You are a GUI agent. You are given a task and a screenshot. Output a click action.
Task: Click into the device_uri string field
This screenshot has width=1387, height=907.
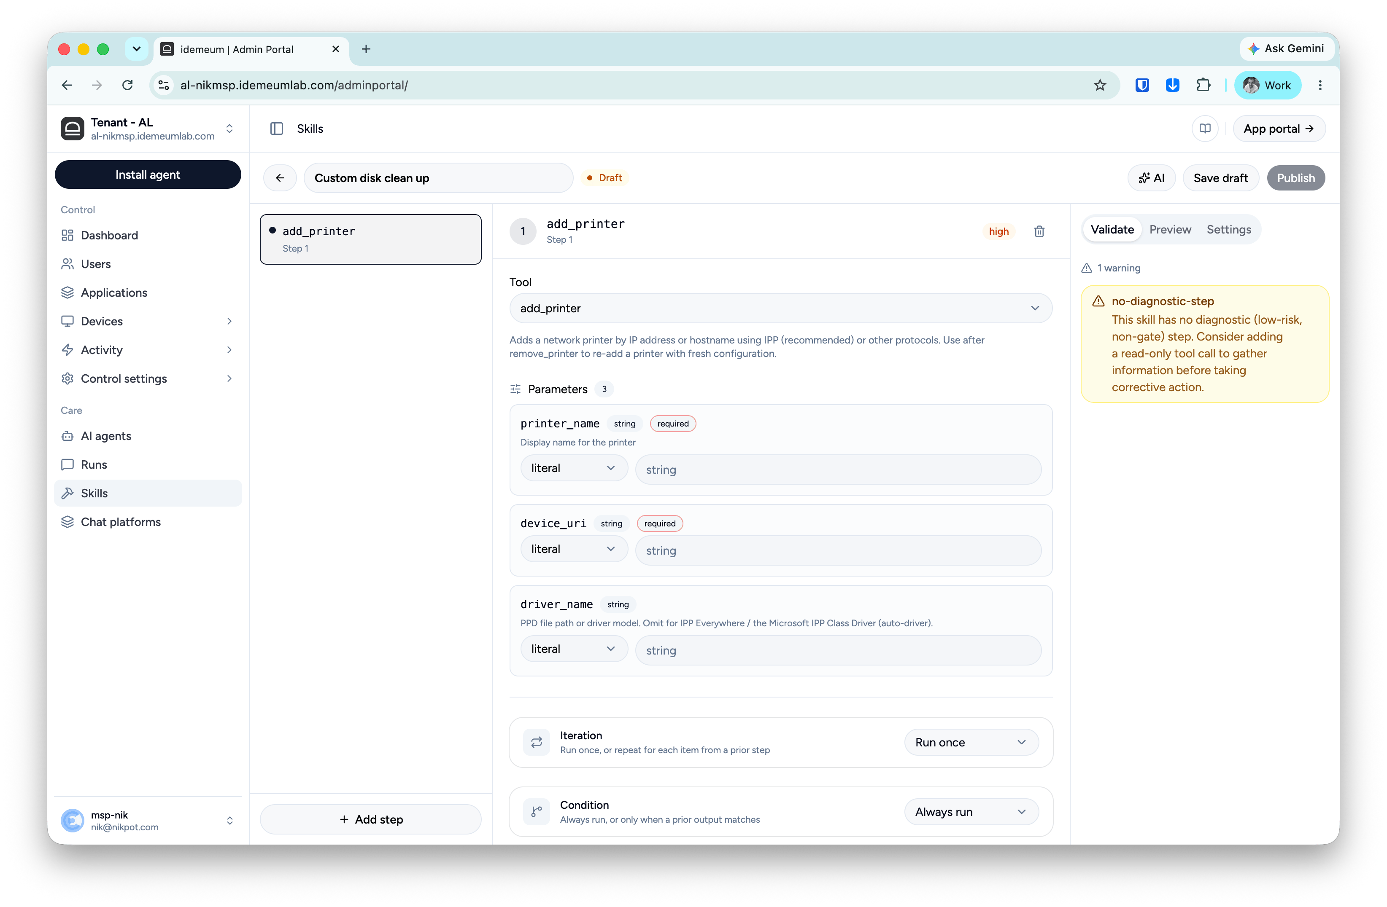838,551
